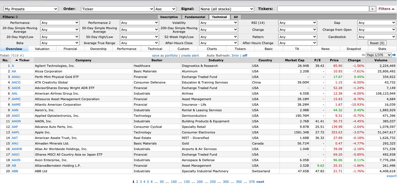Submit tickers with the > button
The height and width of the screenshot is (185, 397).
[373, 9]
